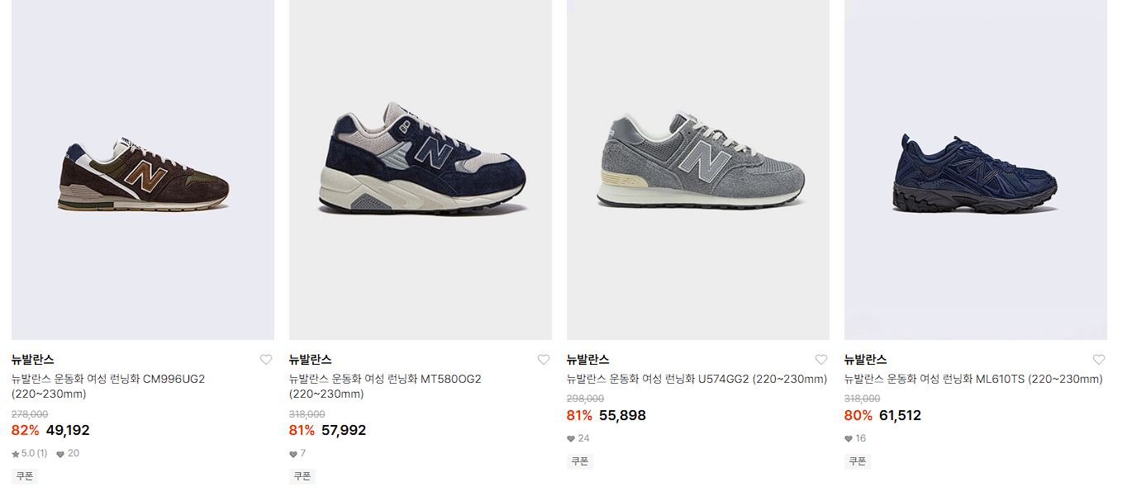The image size is (1127, 496).
Task: Open product title link for U574GG2
Action: tap(697, 380)
